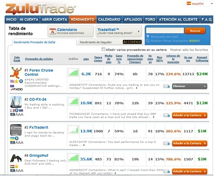Click the ALCHEMY badge on Seguidor tab

132,42
